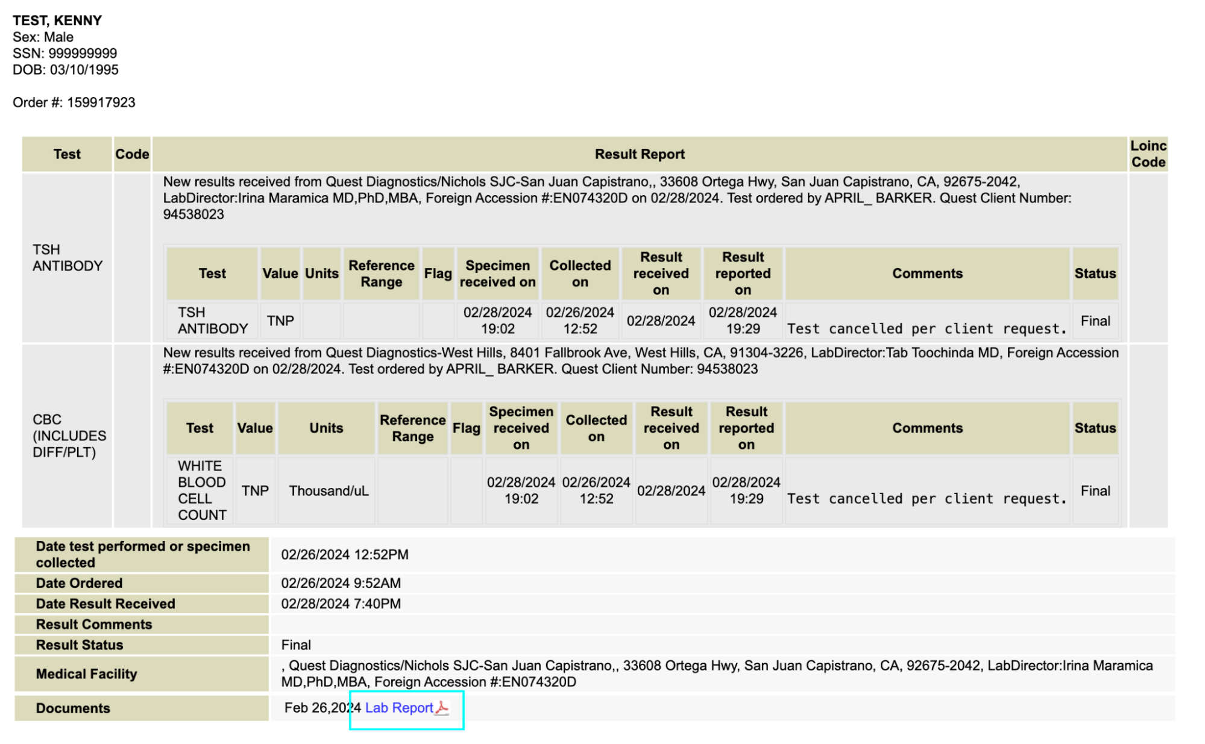The image size is (1205, 744).
Task: Click the Order # 159917923 text
Action: point(74,102)
